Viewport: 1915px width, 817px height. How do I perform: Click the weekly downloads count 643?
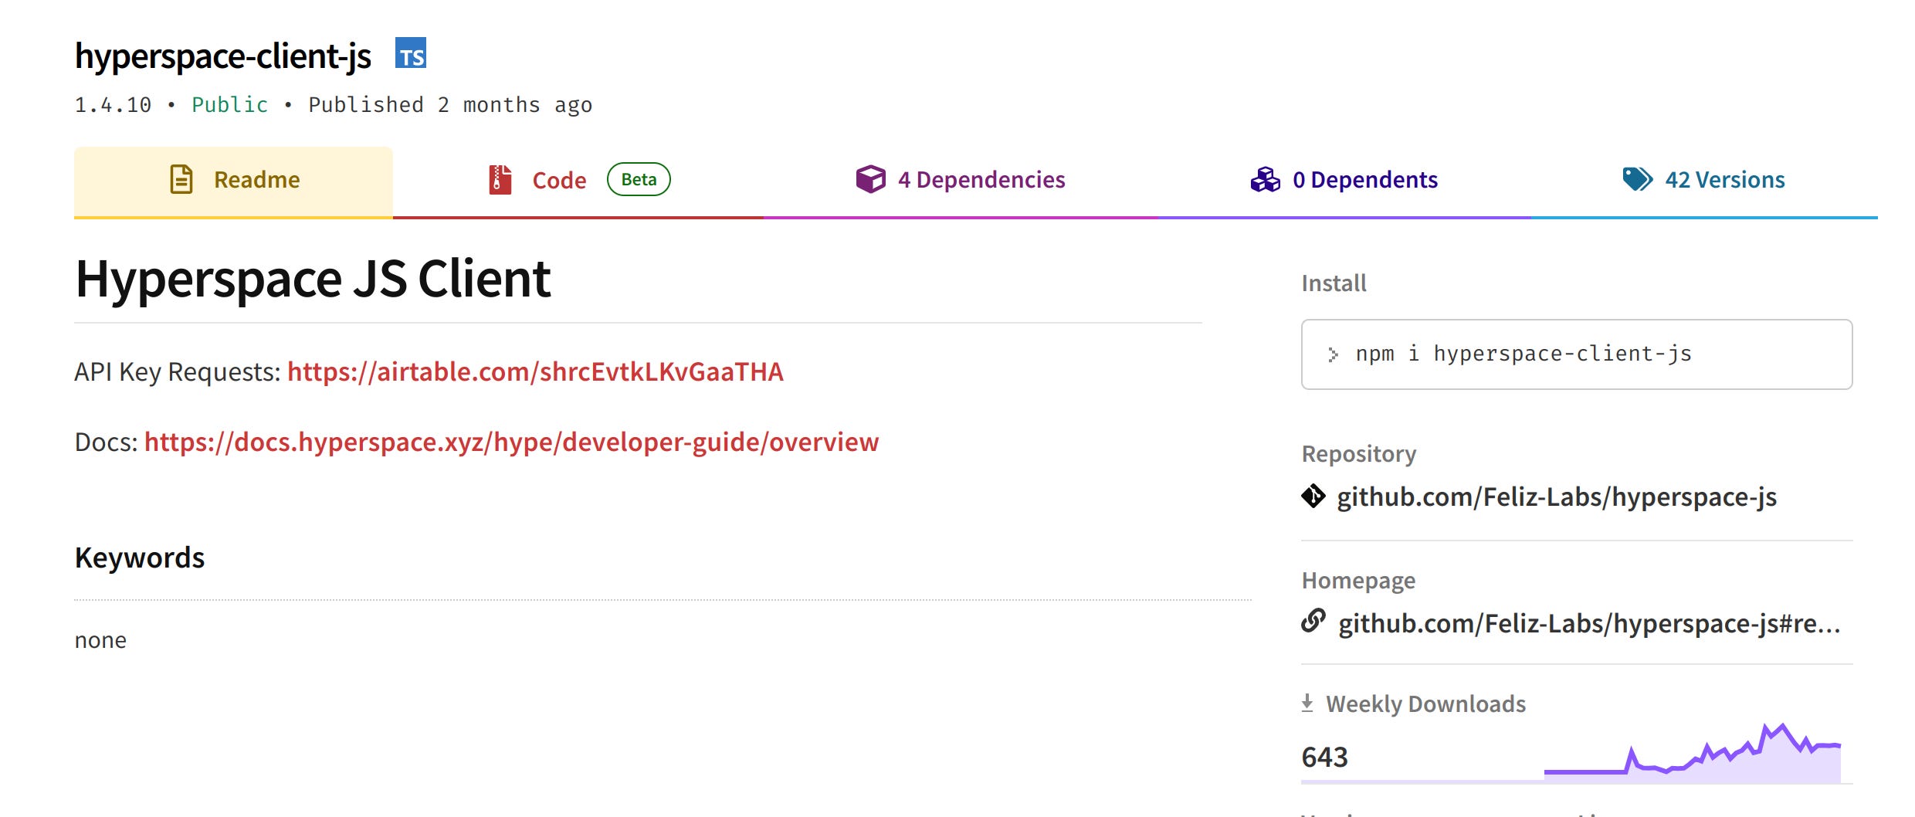coord(1325,757)
